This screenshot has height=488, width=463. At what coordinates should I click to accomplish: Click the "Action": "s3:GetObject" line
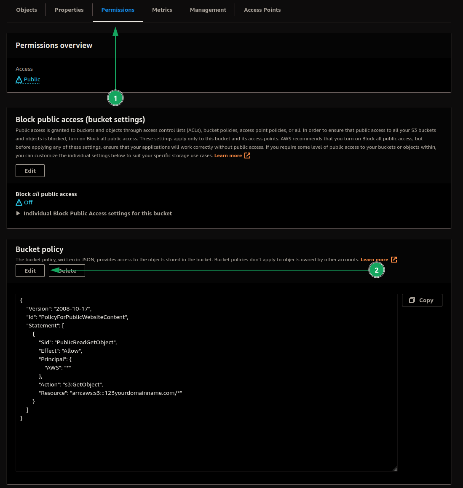pyautogui.click(x=71, y=385)
